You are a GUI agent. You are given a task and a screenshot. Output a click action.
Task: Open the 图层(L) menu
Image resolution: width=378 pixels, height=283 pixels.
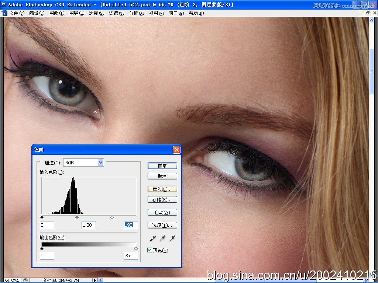(x=77, y=13)
